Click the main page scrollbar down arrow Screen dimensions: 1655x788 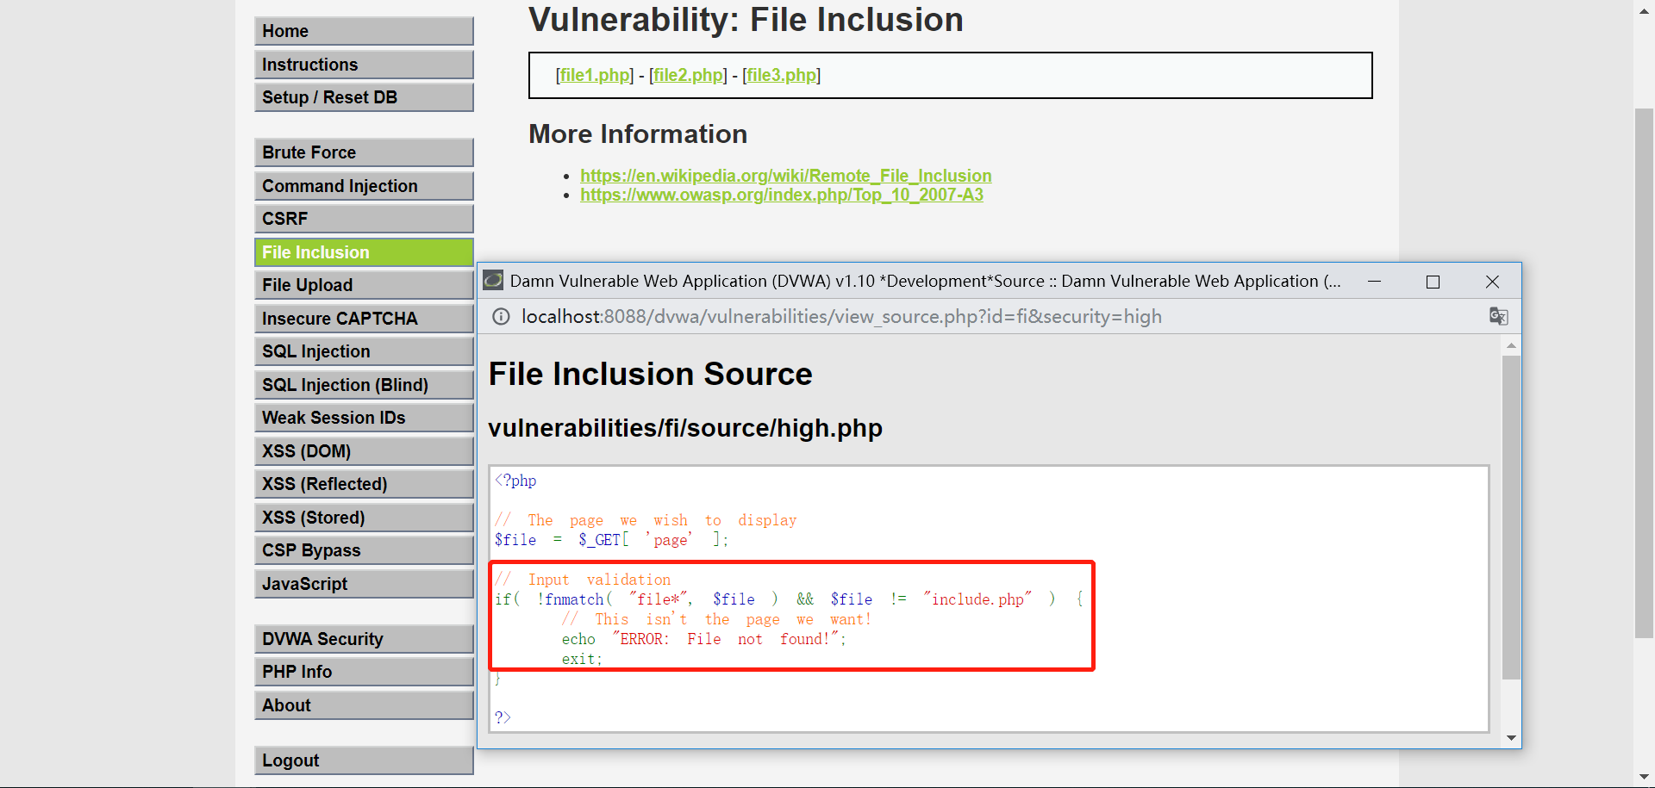point(1645,777)
